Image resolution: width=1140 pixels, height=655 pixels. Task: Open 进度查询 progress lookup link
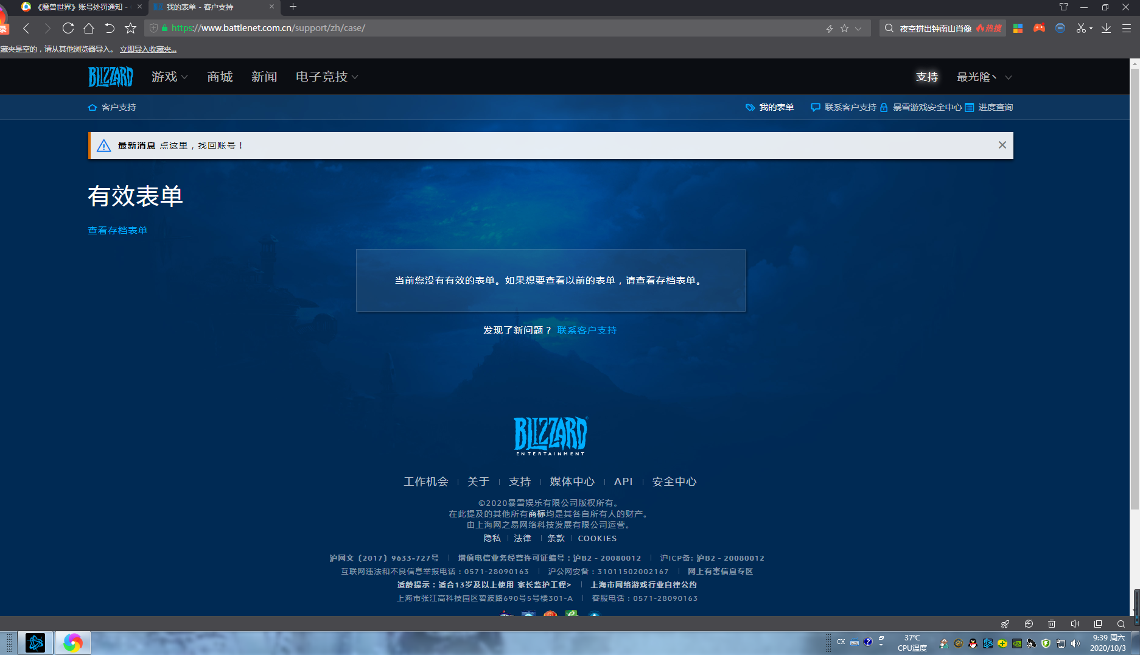click(x=989, y=107)
